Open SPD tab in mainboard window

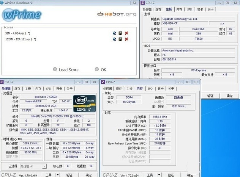[189, 9]
